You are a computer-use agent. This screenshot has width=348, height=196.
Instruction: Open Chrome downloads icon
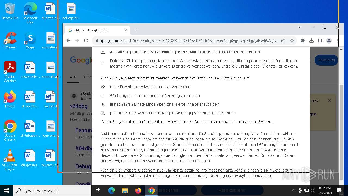pyautogui.click(x=312, y=41)
